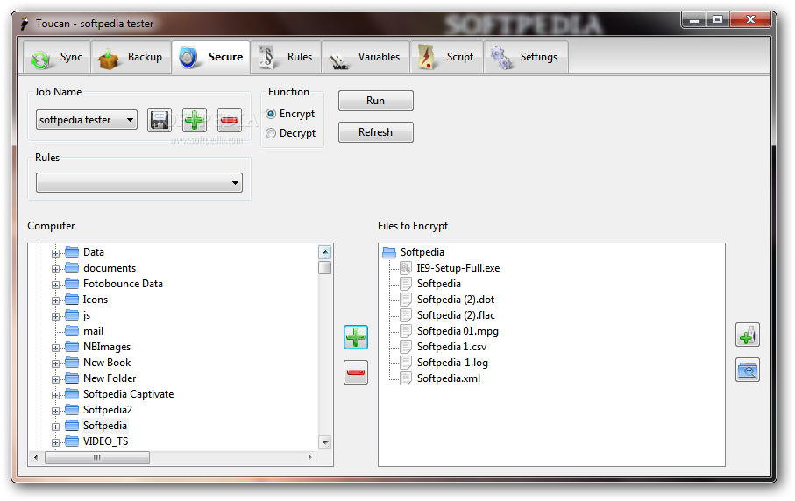Screen dimensions: 795x501
Task: Select Softpedia 01.mpg file
Action: coord(458,331)
